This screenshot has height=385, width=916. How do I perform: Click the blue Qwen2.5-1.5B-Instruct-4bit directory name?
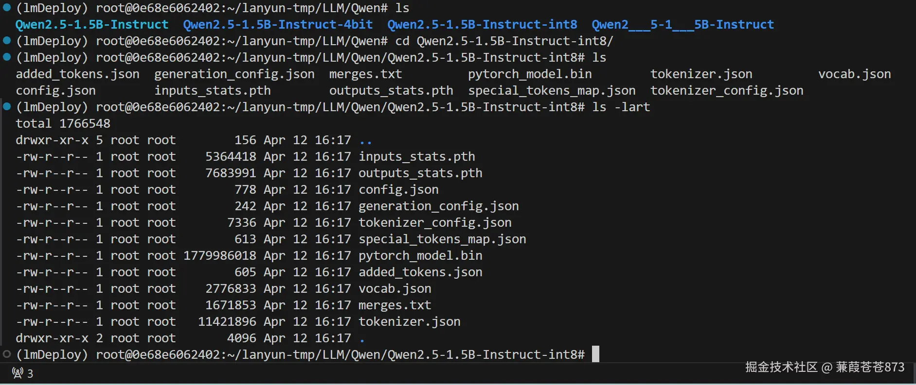(277, 24)
